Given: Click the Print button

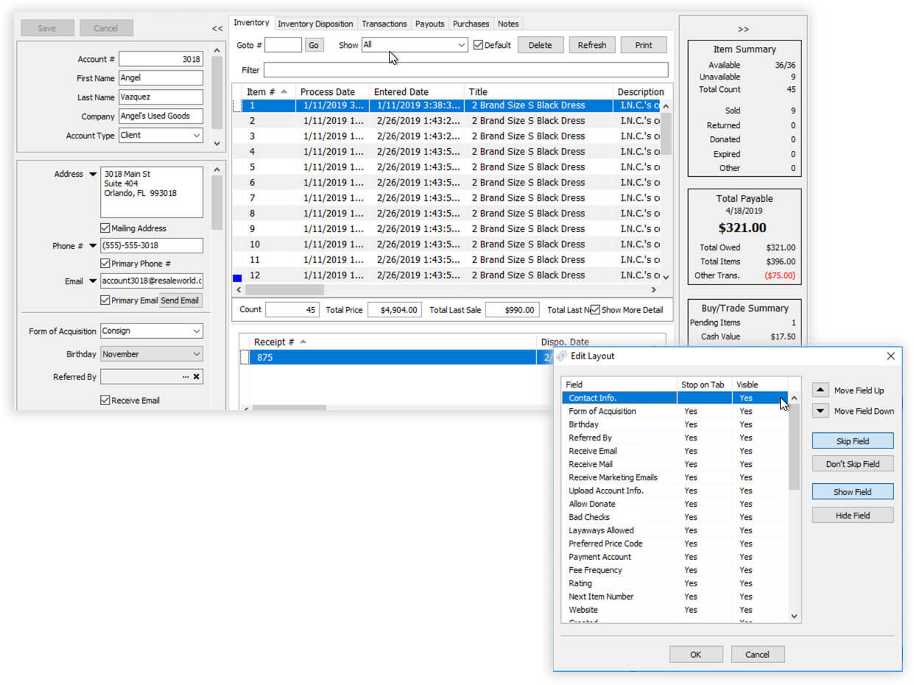Looking at the screenshot, I should click(644, 45).
